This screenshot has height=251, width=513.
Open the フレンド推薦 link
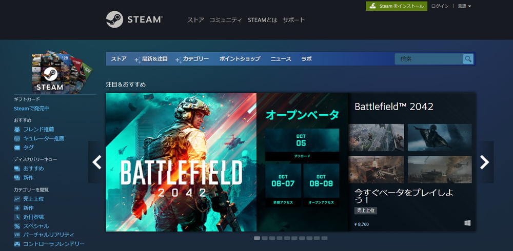38,130
